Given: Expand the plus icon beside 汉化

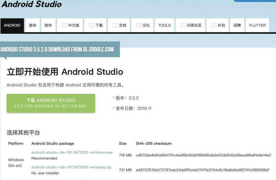Looking at the screenshot, I should coord(139,25).
